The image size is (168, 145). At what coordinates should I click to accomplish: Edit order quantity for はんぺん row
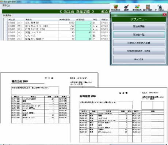84,36
